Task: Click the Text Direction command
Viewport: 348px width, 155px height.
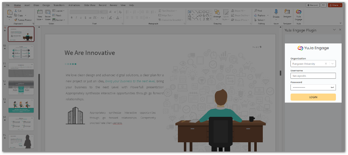Action: (168, 11)
